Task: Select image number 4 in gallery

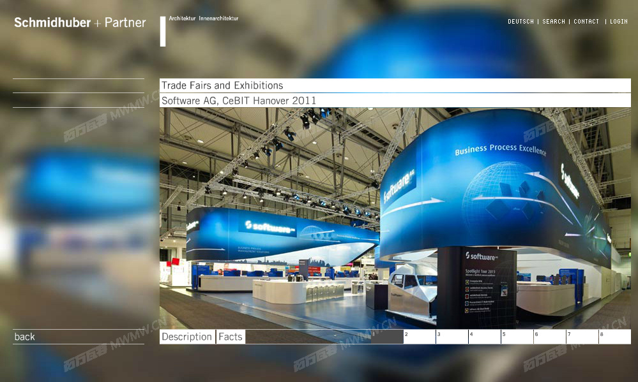Action: (x=485, y=337)
